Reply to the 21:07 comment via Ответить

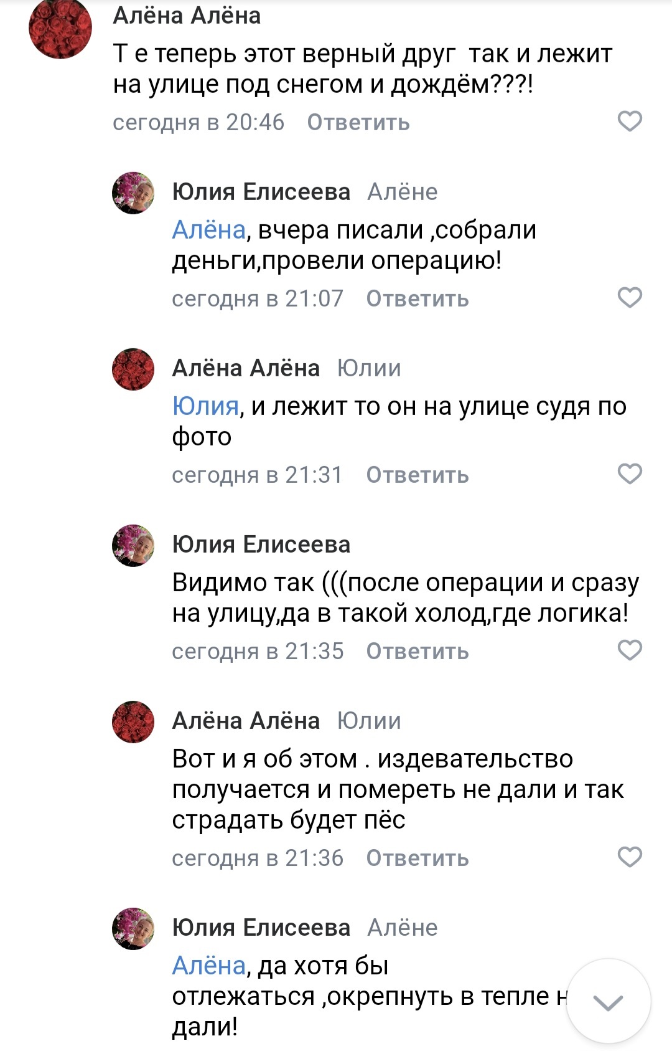[418, 298]
